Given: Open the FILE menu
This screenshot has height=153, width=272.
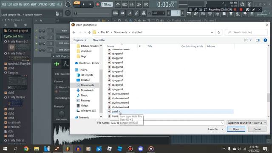Looking at the screenshot, I should pos(4,4).
